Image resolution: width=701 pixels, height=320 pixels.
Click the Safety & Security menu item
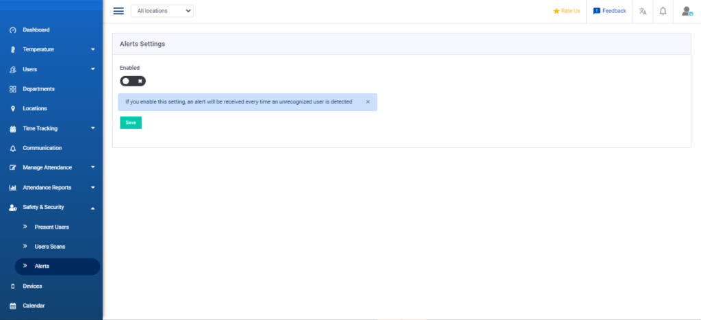tap(43, 207)
